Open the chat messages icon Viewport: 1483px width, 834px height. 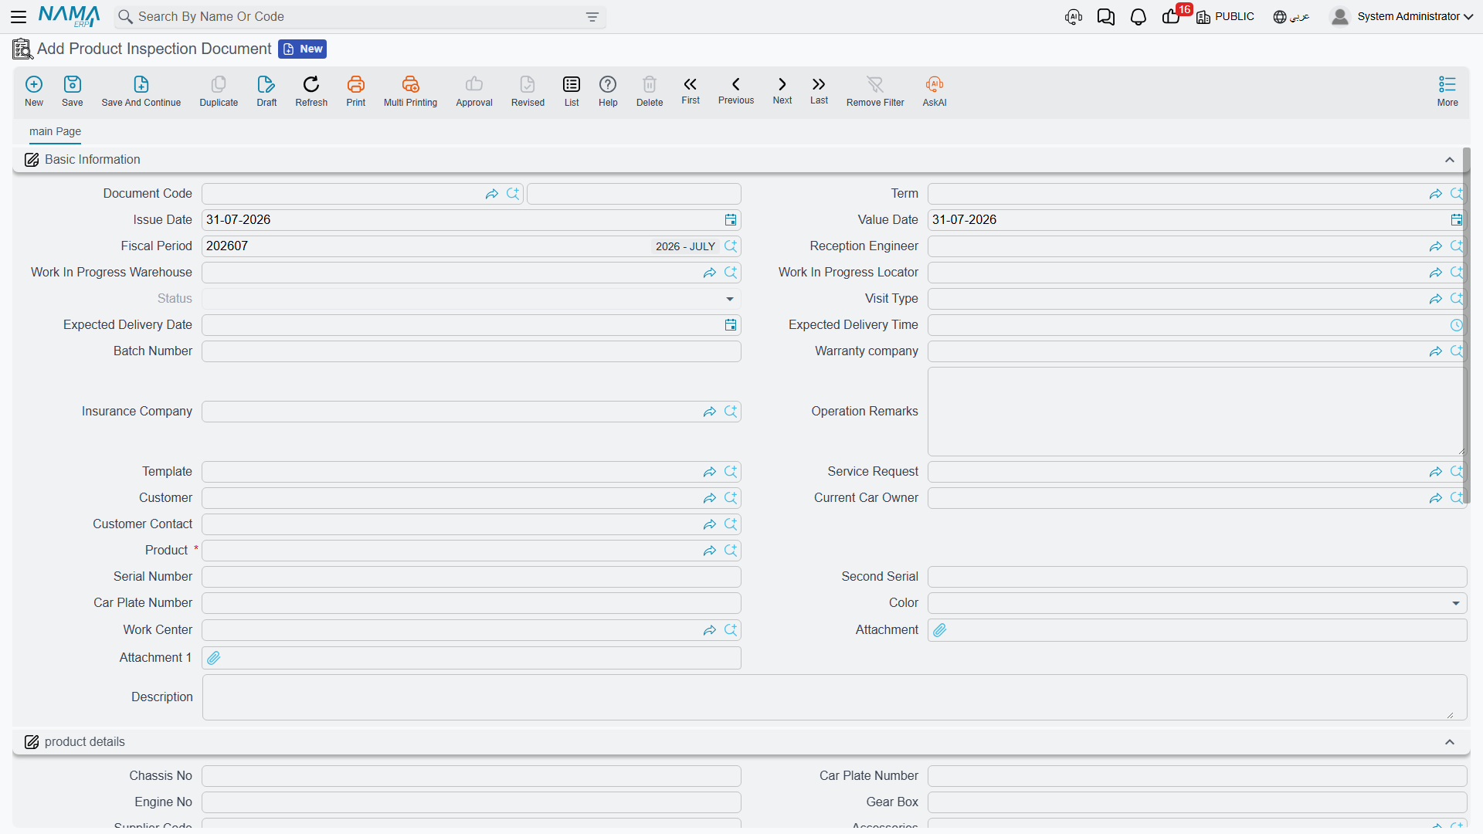click(x=1106, y=16)
